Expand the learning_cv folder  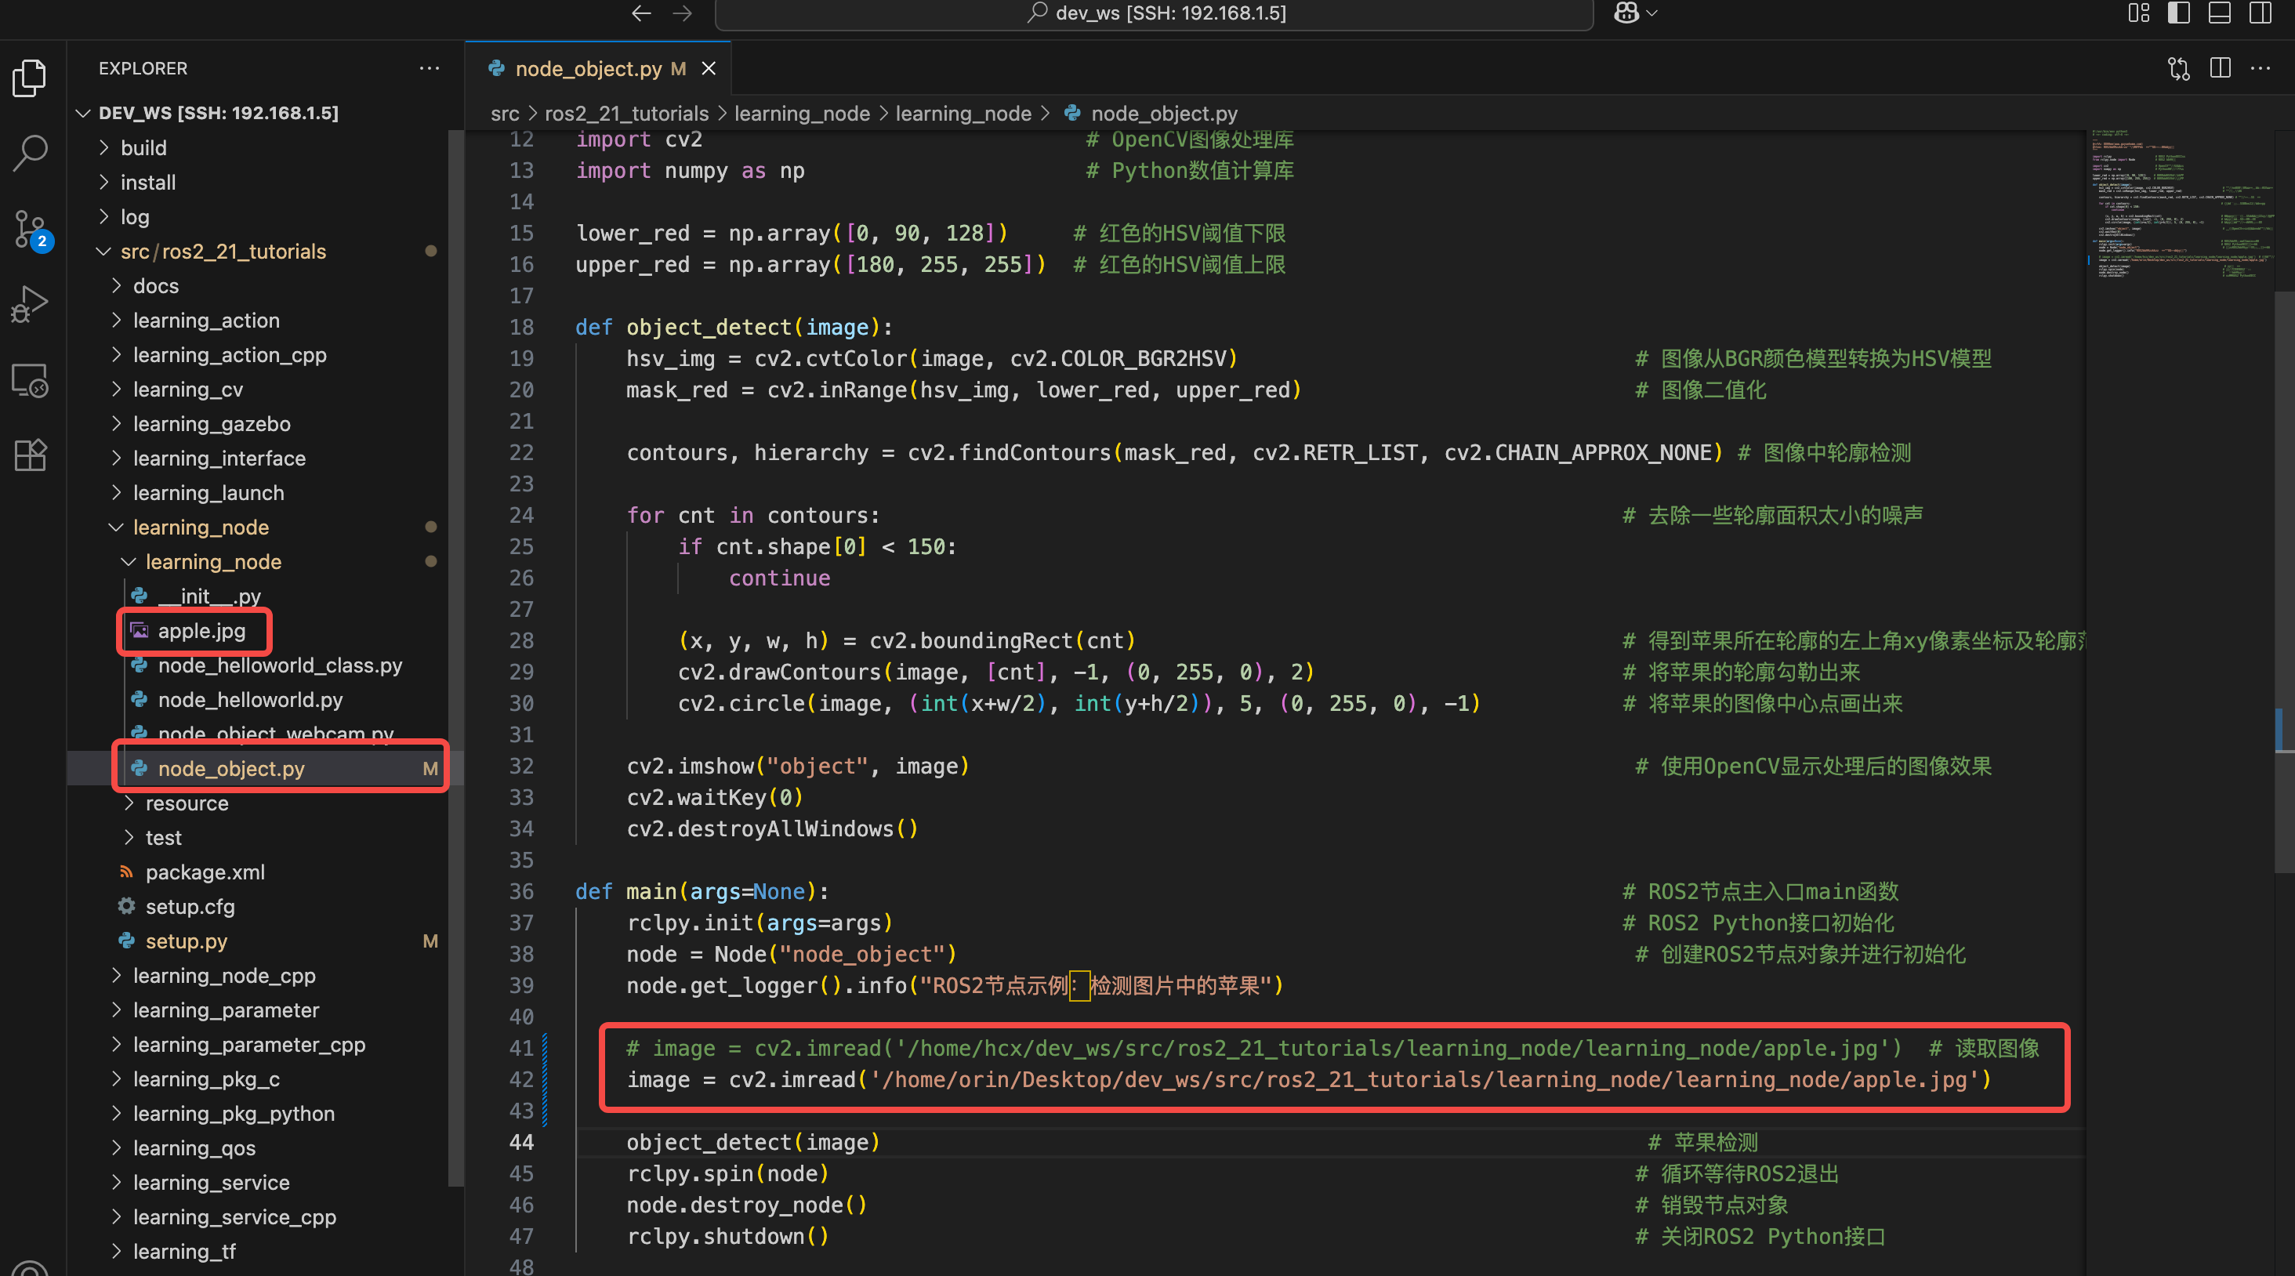[187, 390]
